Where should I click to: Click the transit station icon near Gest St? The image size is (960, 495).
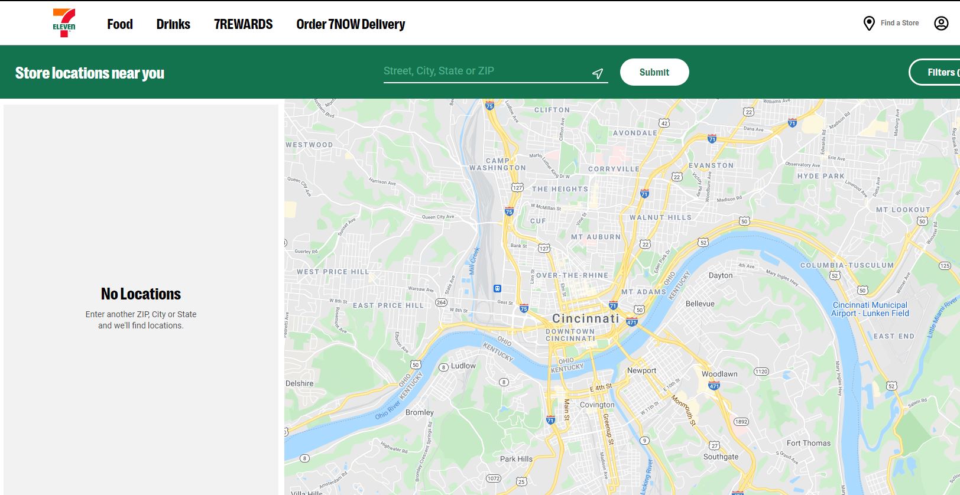click(x=497, y=288)
